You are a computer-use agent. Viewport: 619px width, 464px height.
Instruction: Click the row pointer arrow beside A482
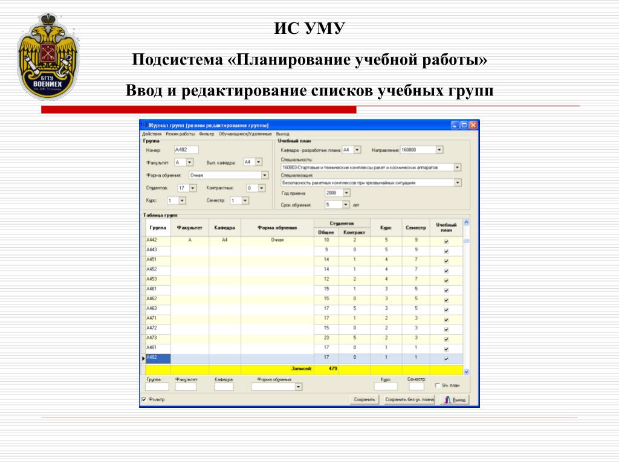tap(143, 358)
